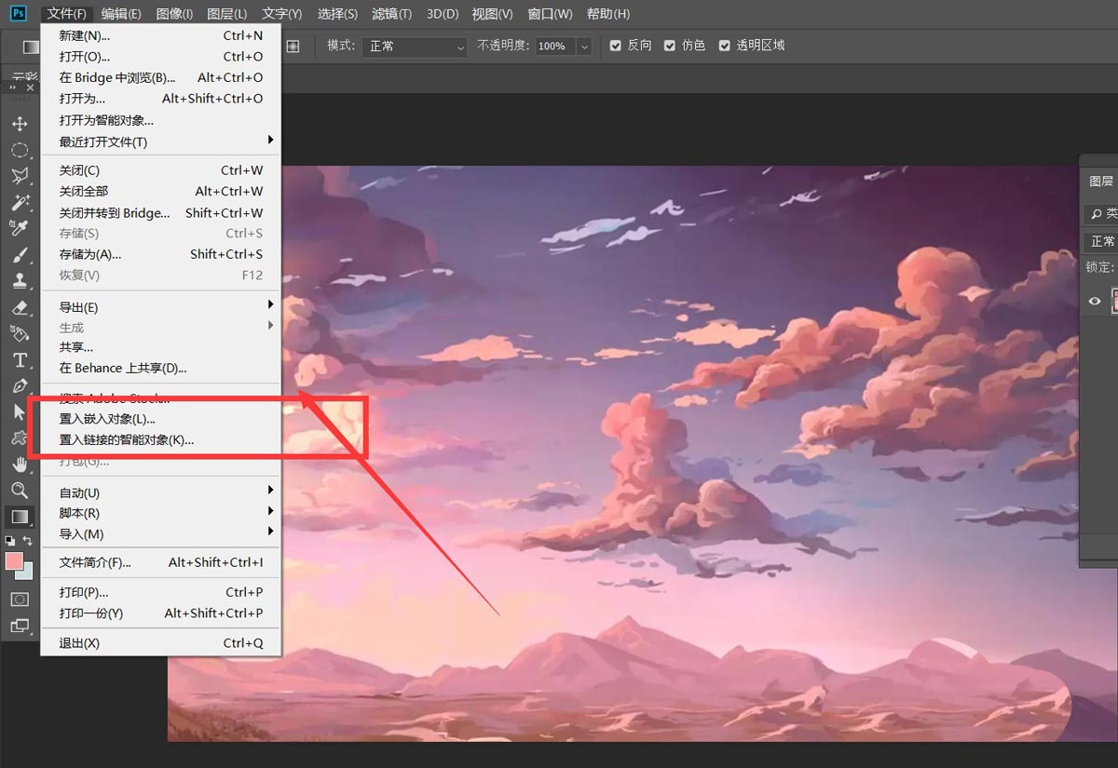Select the Eraser tool
1118x768 pixels.
20,307
